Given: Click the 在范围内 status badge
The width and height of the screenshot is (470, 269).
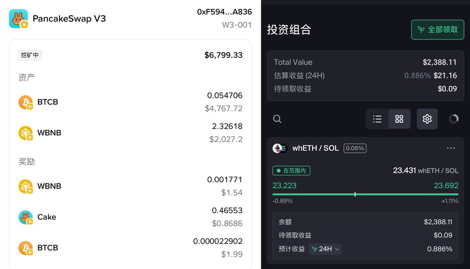Looking at the screenshot, I should pyautogui.click(x=291, y=170).
